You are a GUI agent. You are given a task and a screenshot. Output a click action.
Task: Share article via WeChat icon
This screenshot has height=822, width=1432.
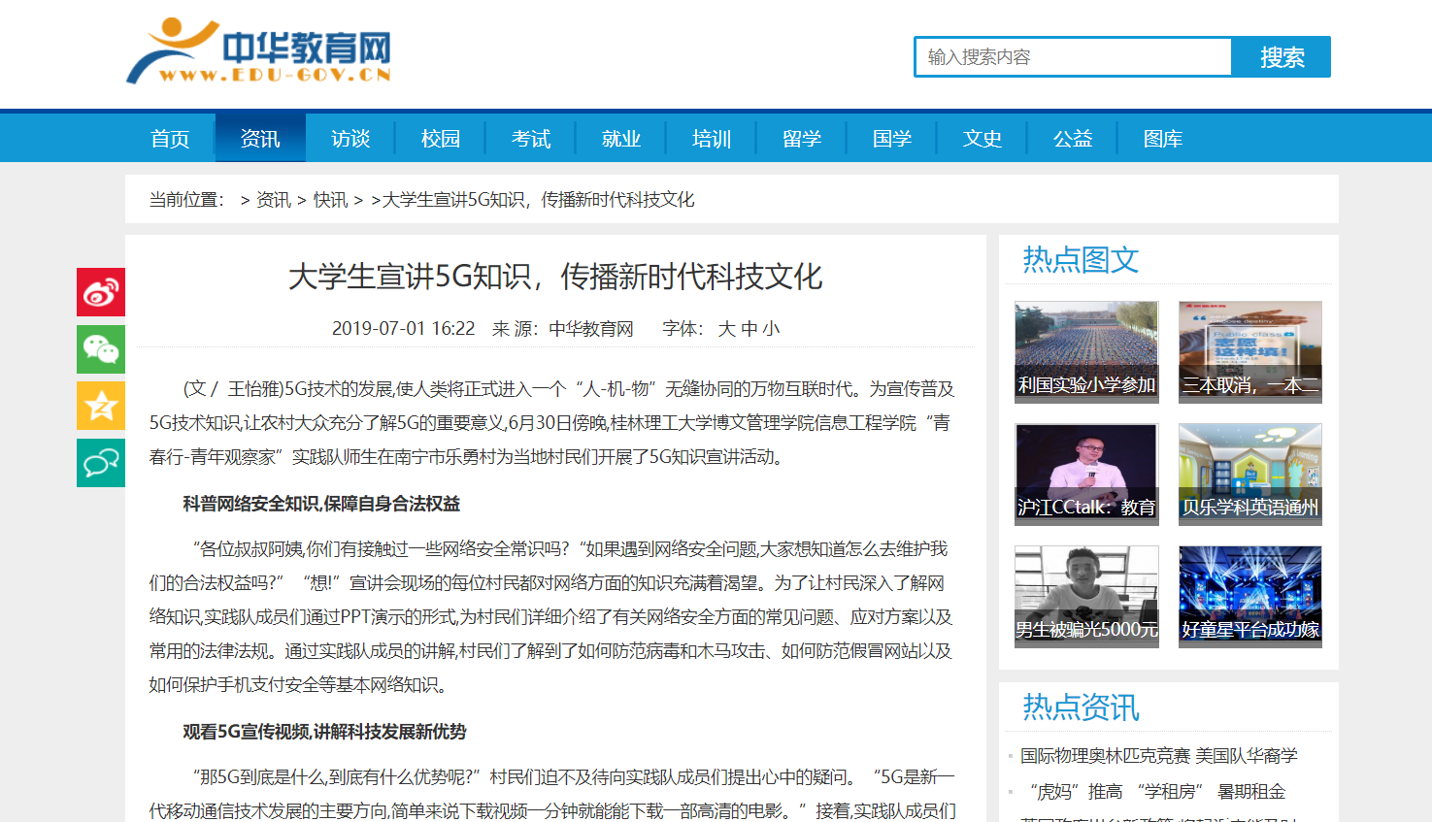point(101,349)
